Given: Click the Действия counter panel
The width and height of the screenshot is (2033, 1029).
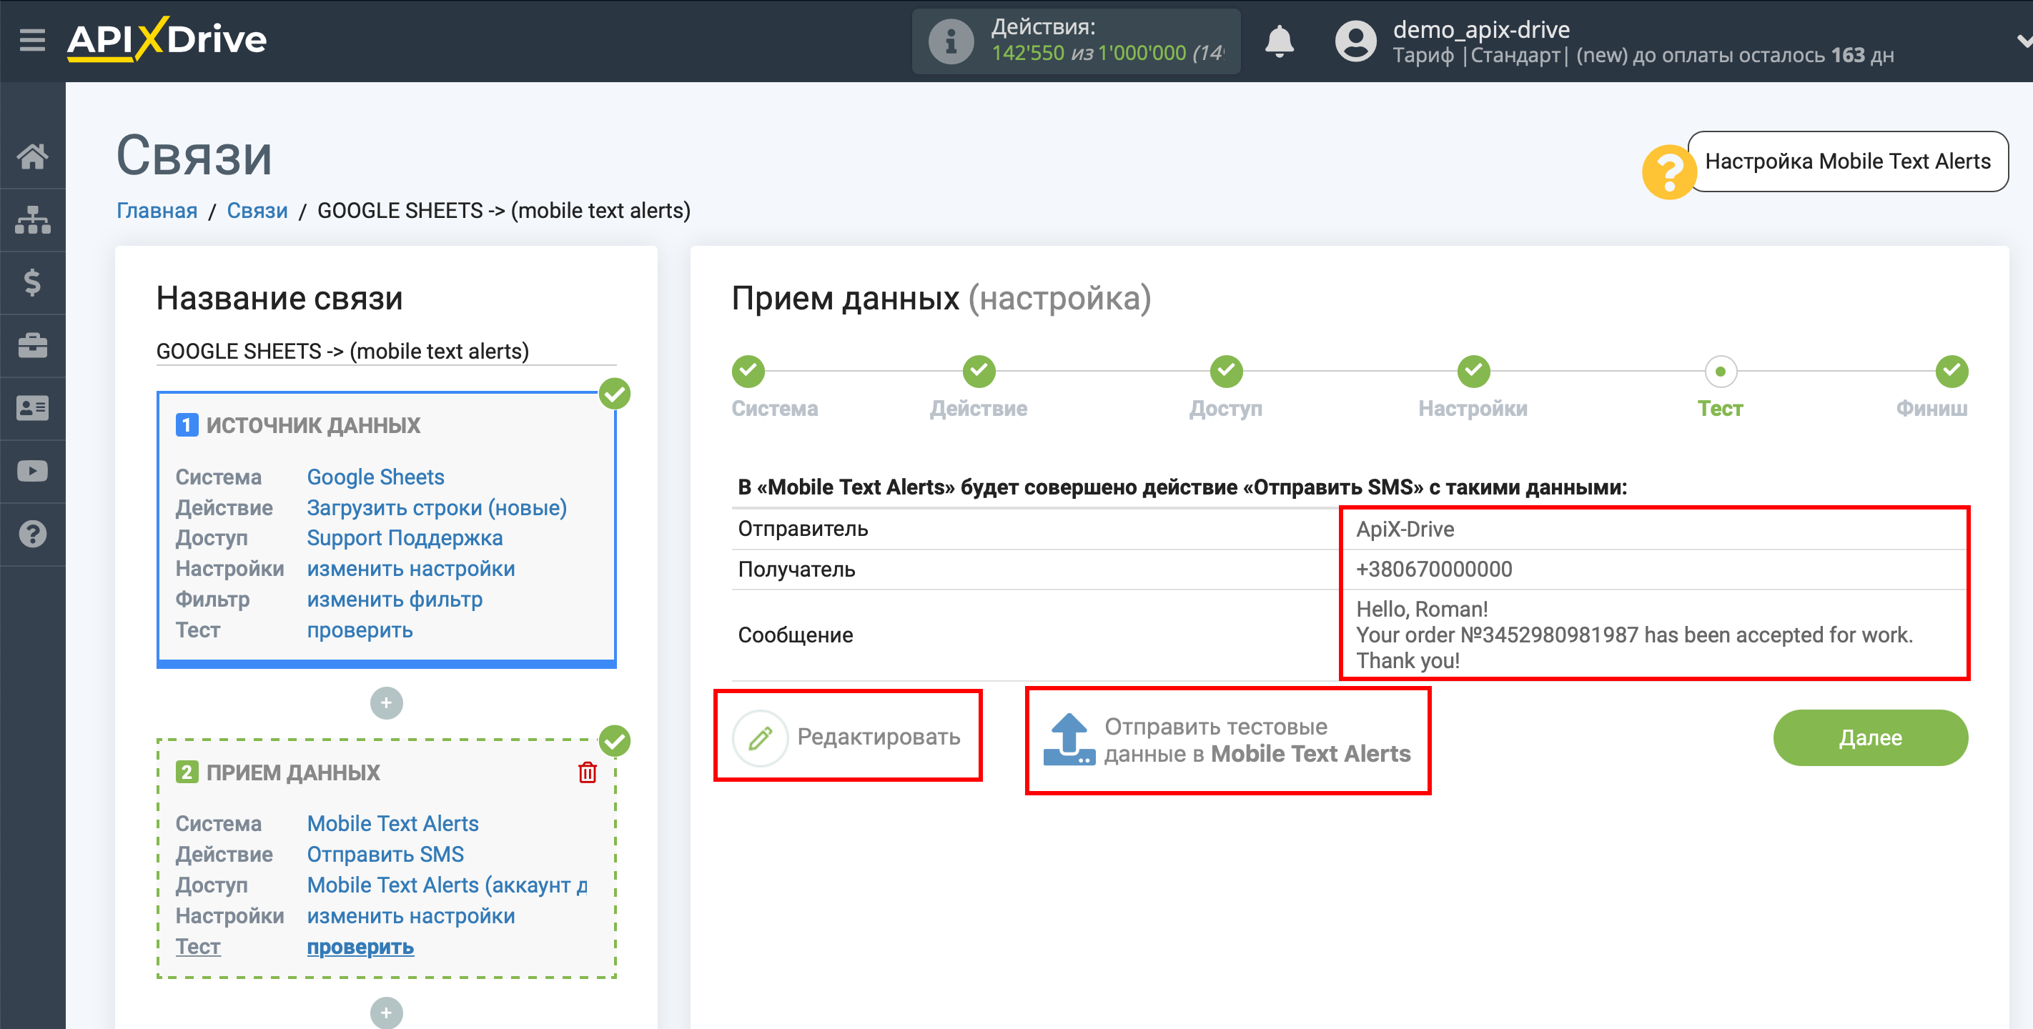Looking at the screenshot, I should [1076, 41].
